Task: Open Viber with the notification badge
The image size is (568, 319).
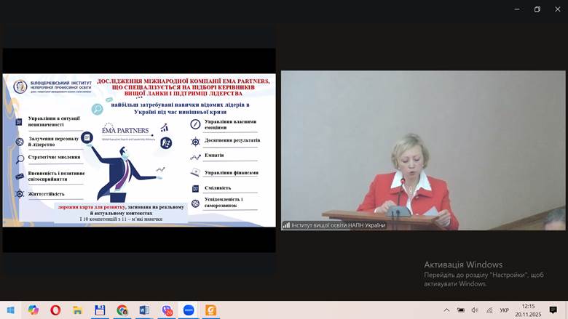Action: click(x=167, y=310)
